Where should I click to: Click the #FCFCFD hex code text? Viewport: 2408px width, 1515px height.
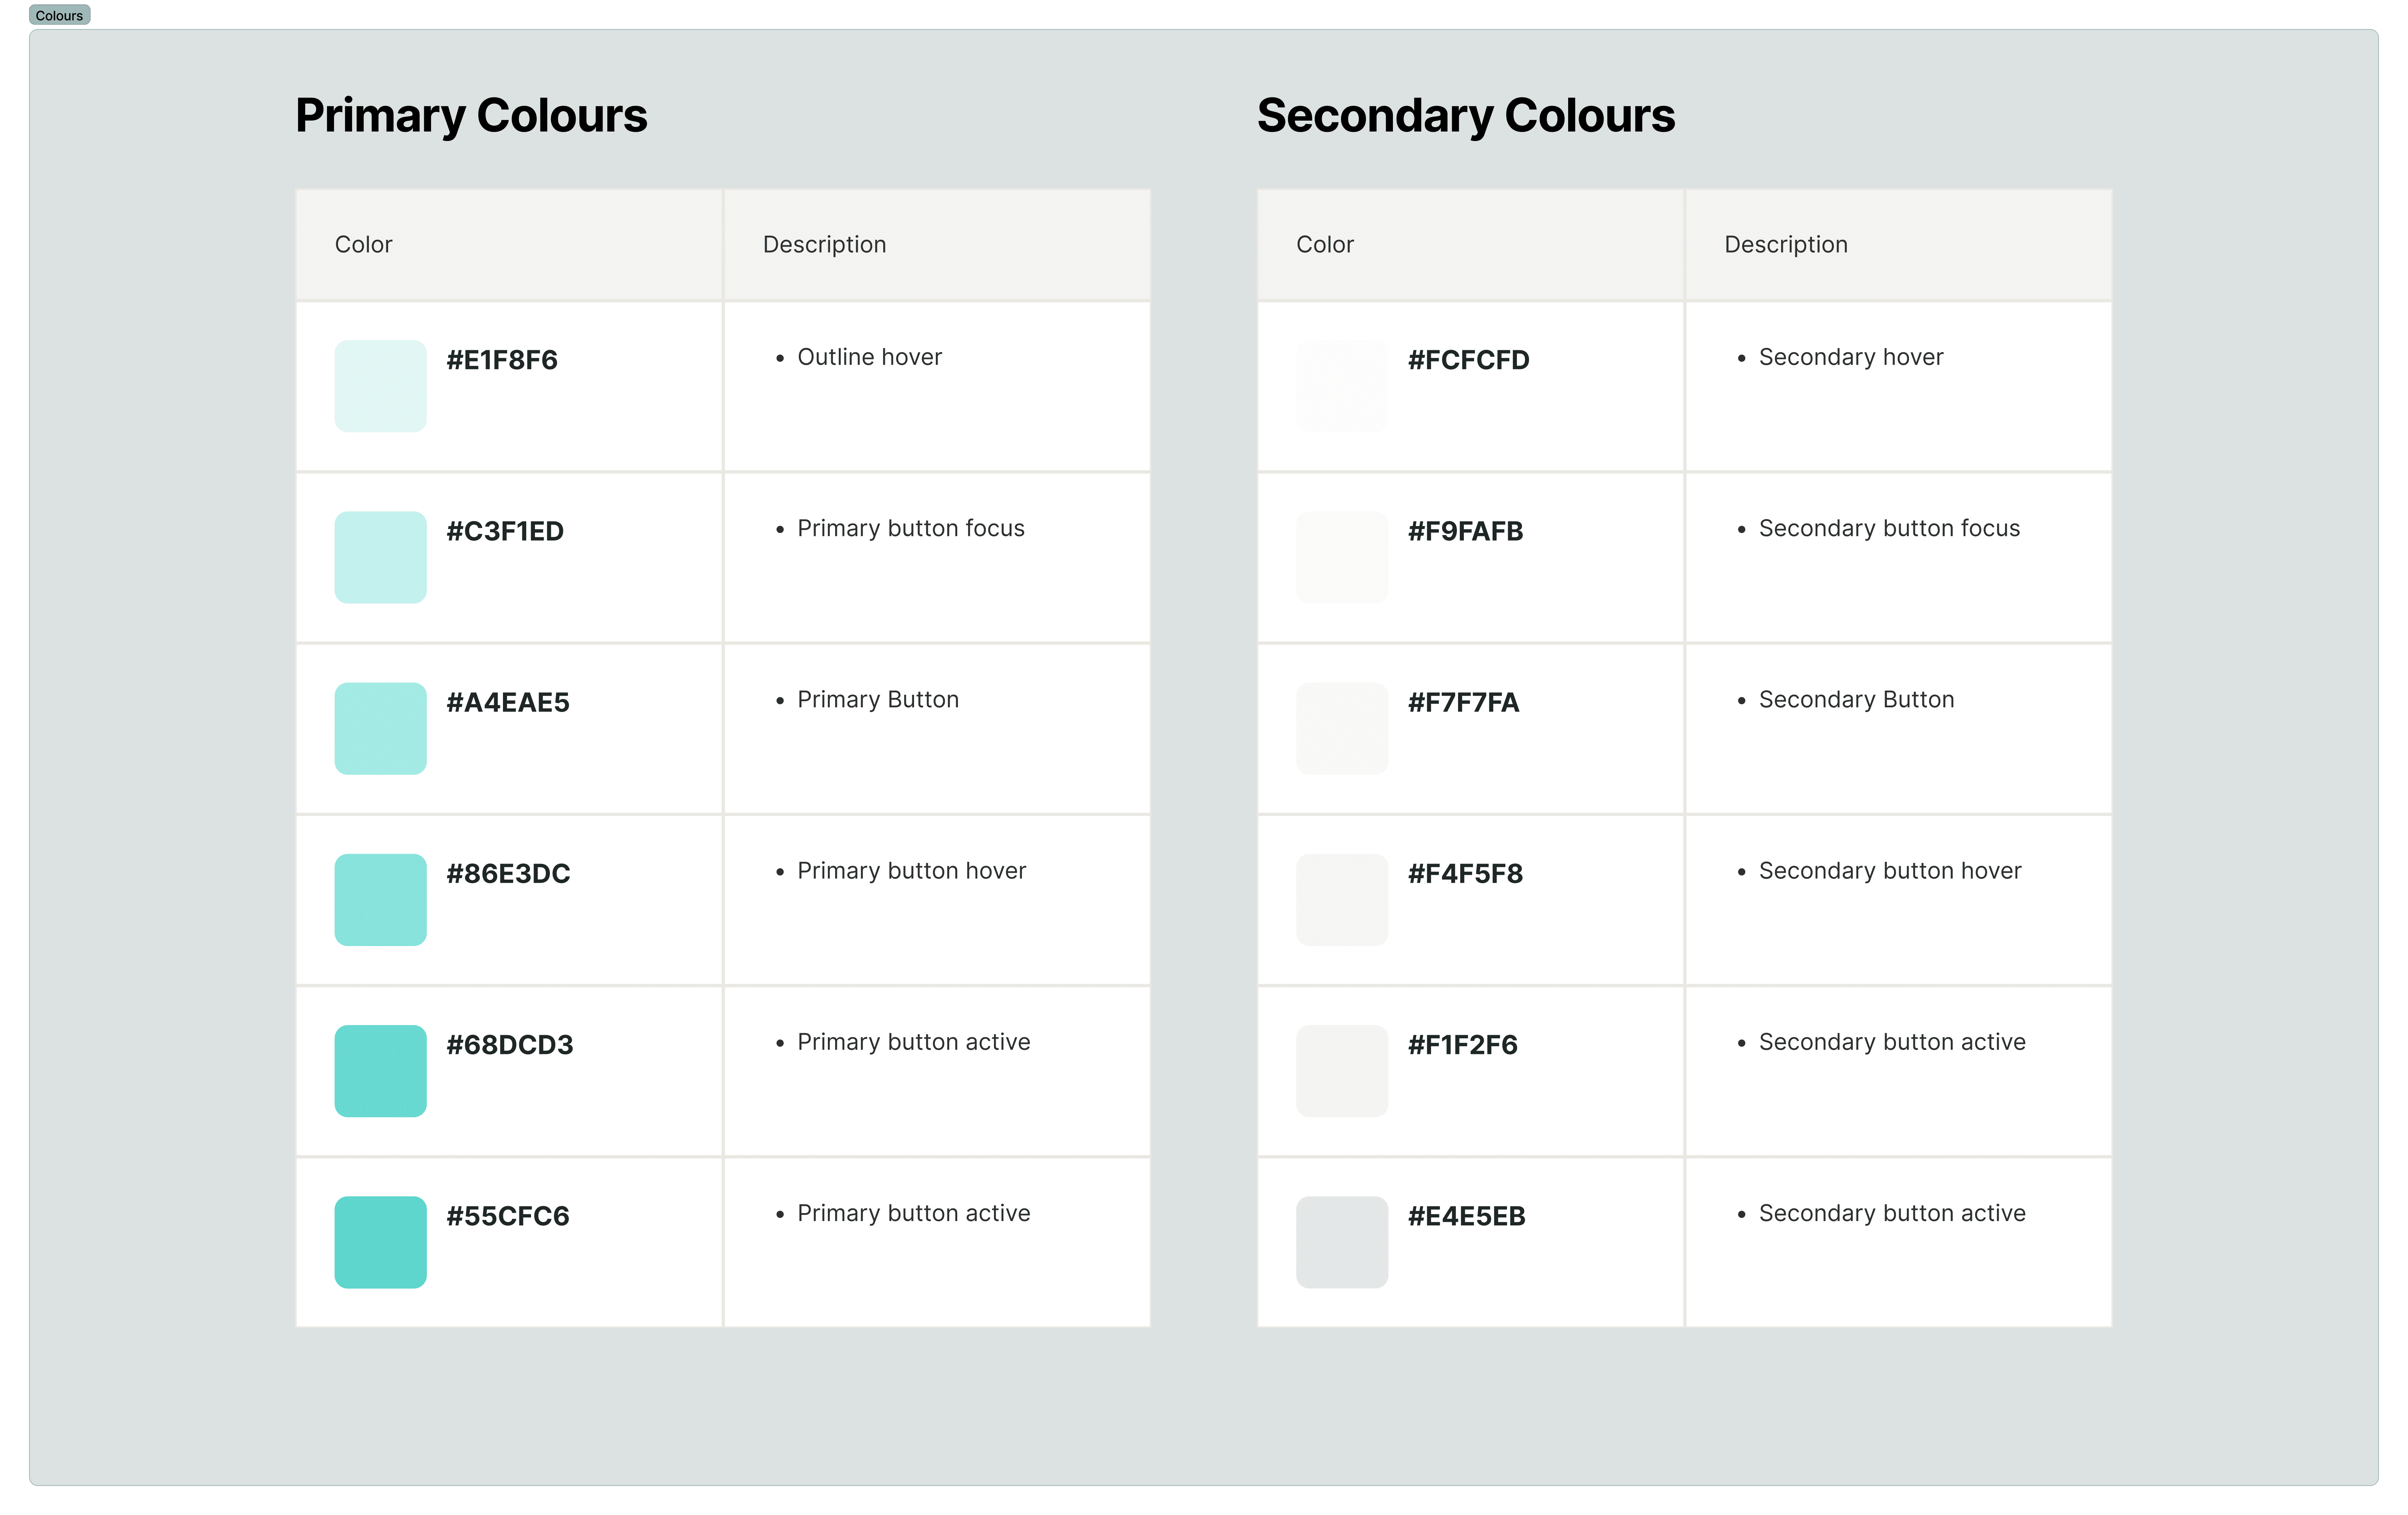pos(1468,360)
